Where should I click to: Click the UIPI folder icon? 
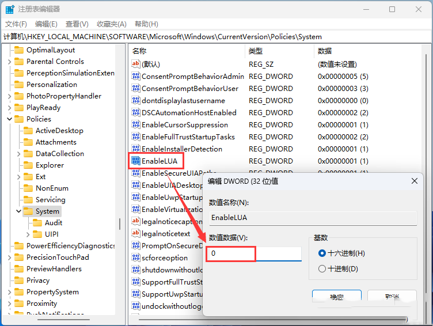point(37,234)
